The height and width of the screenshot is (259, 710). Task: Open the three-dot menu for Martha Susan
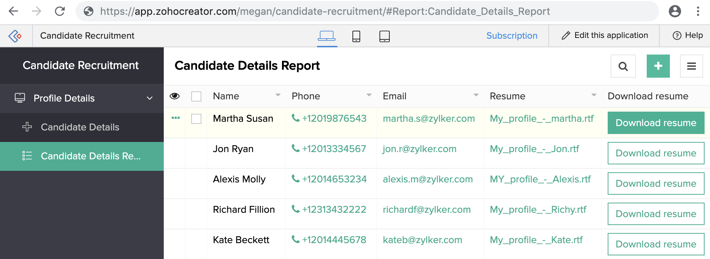(176, 118)
